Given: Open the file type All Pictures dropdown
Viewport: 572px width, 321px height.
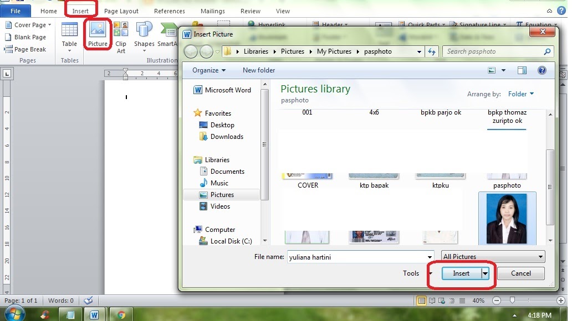Looking at the screenshot, I should [x=493, y=256].
